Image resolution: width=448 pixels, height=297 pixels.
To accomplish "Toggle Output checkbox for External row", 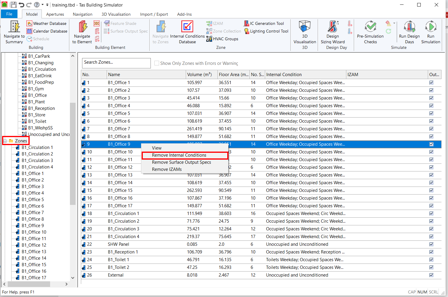I will pyautogui.click(x=431, y=275).
